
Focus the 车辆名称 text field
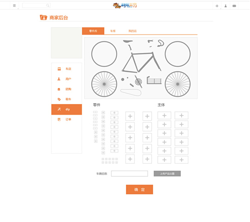[x=130, y=174]
